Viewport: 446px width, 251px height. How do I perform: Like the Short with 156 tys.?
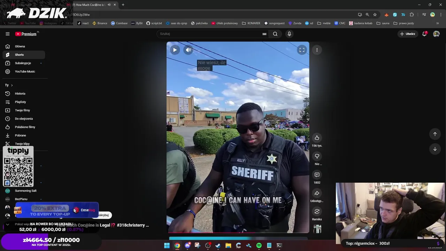317,138
